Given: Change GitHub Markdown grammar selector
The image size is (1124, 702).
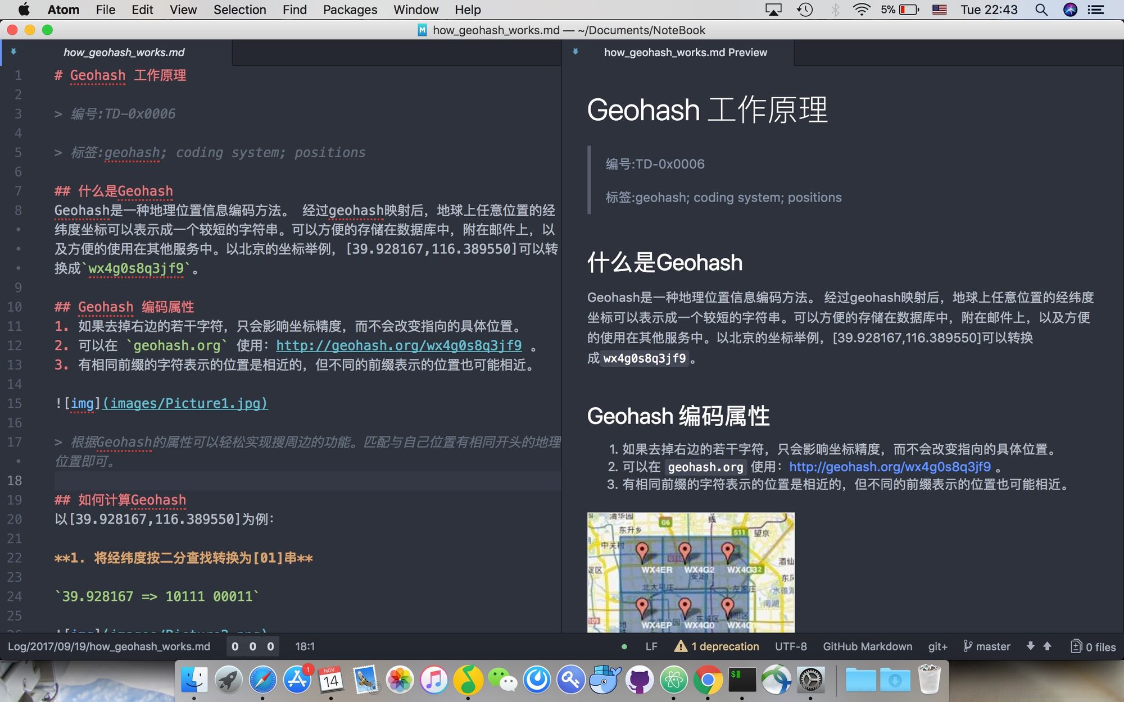Looking at the screenshot, I should pos(867,647).
